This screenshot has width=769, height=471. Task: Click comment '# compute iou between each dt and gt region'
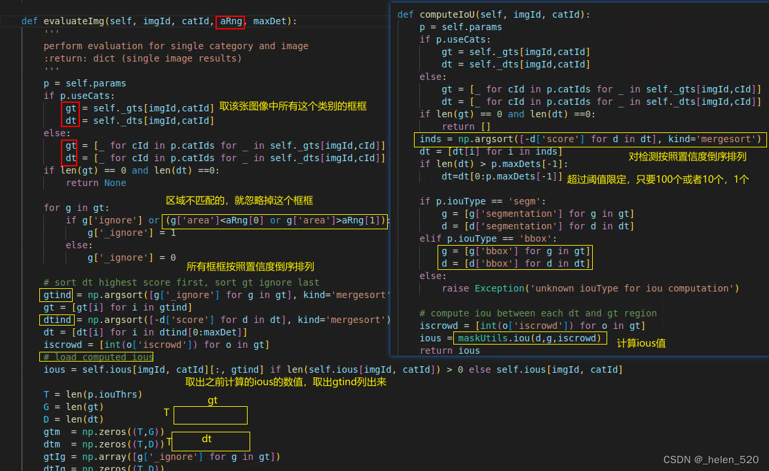(x=538, y=314)
